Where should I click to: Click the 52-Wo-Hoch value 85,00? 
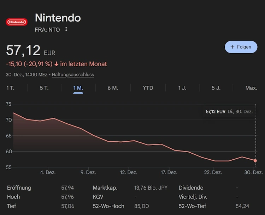141,206
